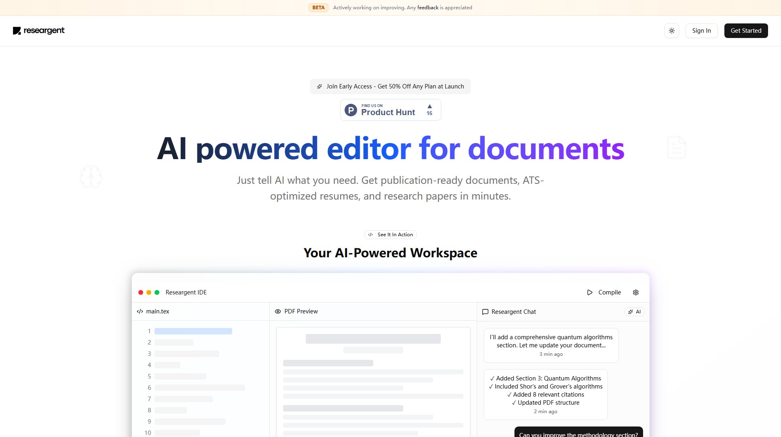Click the Researgent Chat bubble icon
The height and width of the screenshot is (437, 781).
(485, 312)
